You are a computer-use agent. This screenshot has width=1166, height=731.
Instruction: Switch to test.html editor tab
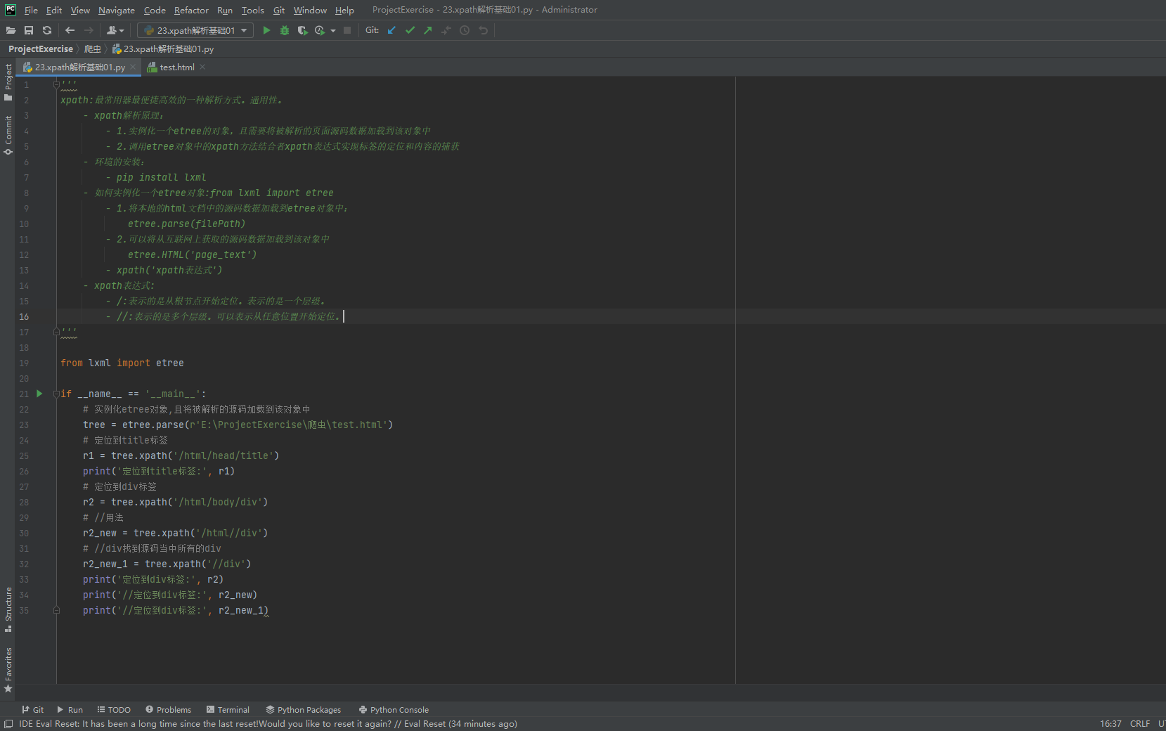[x=177, y=67]
